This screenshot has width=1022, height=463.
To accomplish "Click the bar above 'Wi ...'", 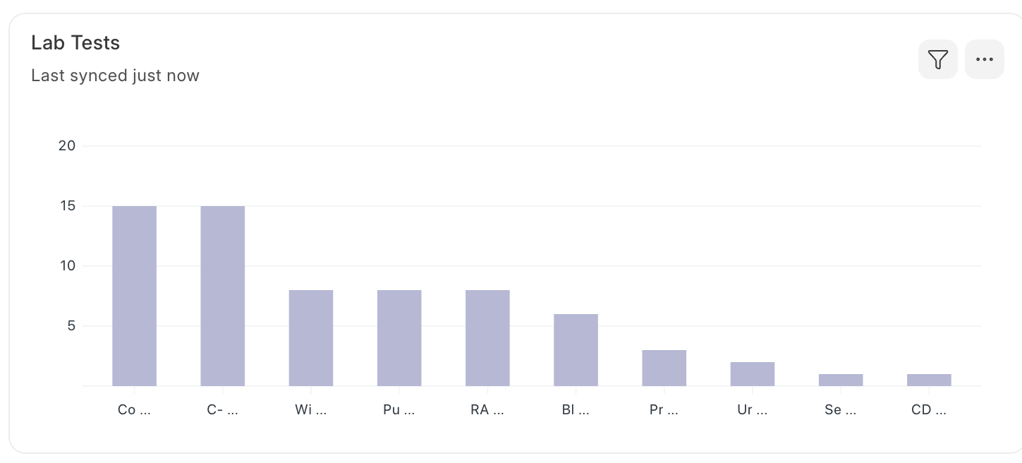I will (311, 338).
